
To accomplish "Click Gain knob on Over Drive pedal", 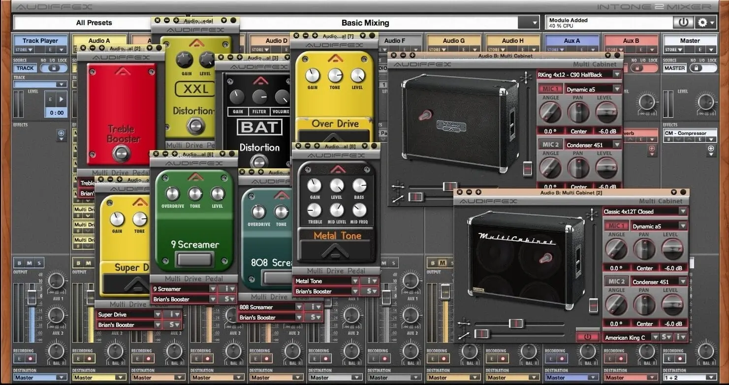I will (313, 75).
